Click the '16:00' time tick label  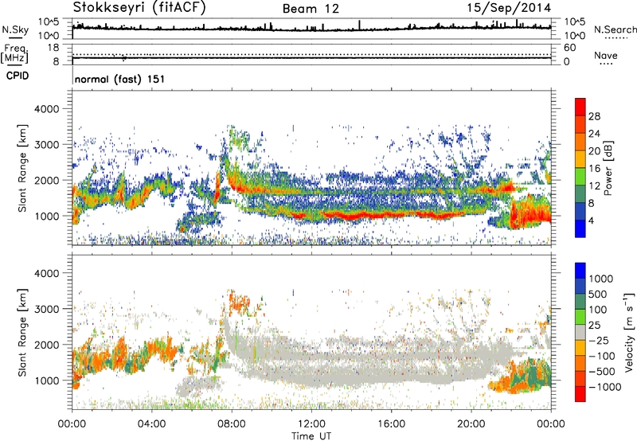click(x=391, y=424)
